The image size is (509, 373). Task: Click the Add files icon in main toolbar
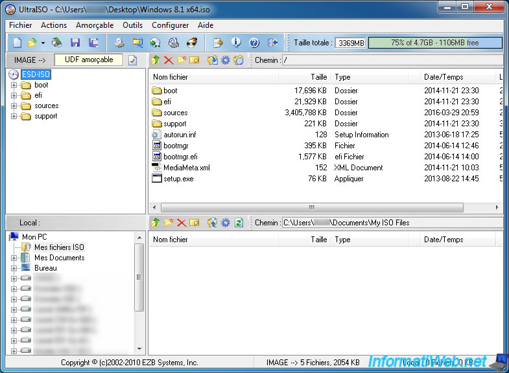point(218,43)
